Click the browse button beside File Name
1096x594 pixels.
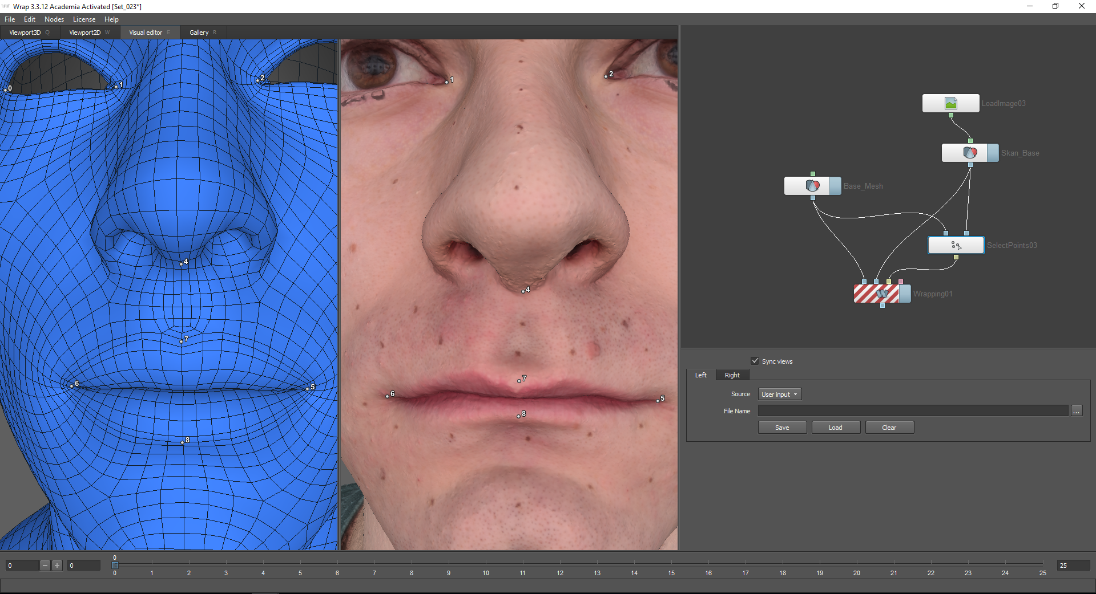(x=1077, y=411)
